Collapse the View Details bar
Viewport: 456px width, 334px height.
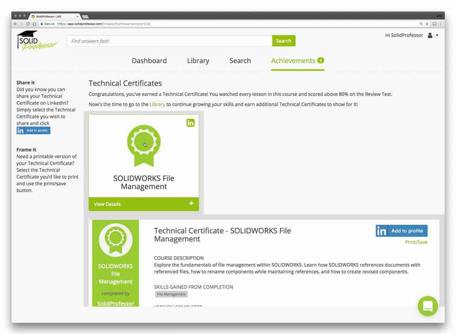144,204
